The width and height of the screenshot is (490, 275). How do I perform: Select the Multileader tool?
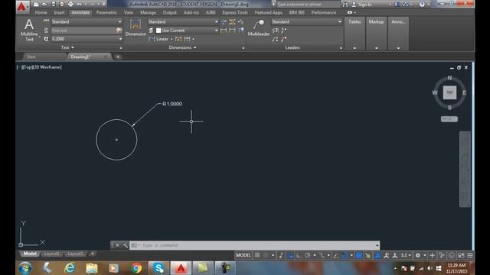(259, 28)
